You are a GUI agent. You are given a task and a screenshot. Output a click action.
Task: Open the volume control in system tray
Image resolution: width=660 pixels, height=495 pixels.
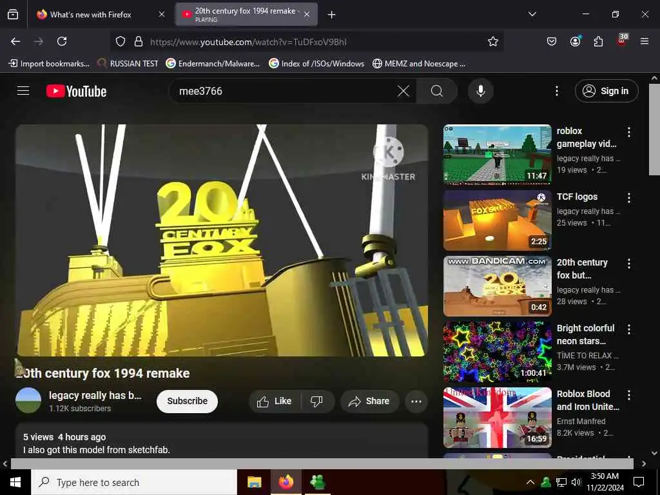(576, 482)
